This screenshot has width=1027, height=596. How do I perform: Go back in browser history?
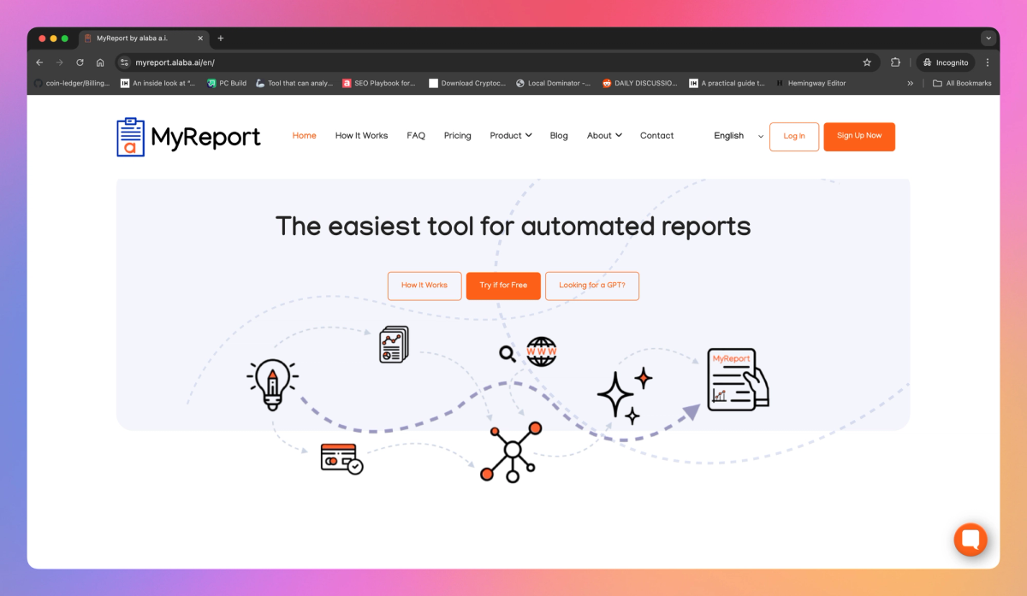click(x=39, y=62)
